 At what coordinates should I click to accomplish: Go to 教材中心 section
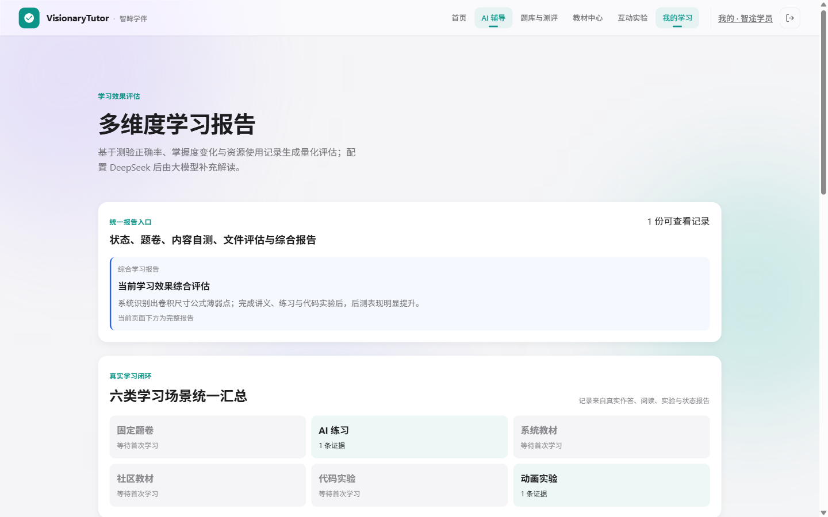click(x=588, y=18)
